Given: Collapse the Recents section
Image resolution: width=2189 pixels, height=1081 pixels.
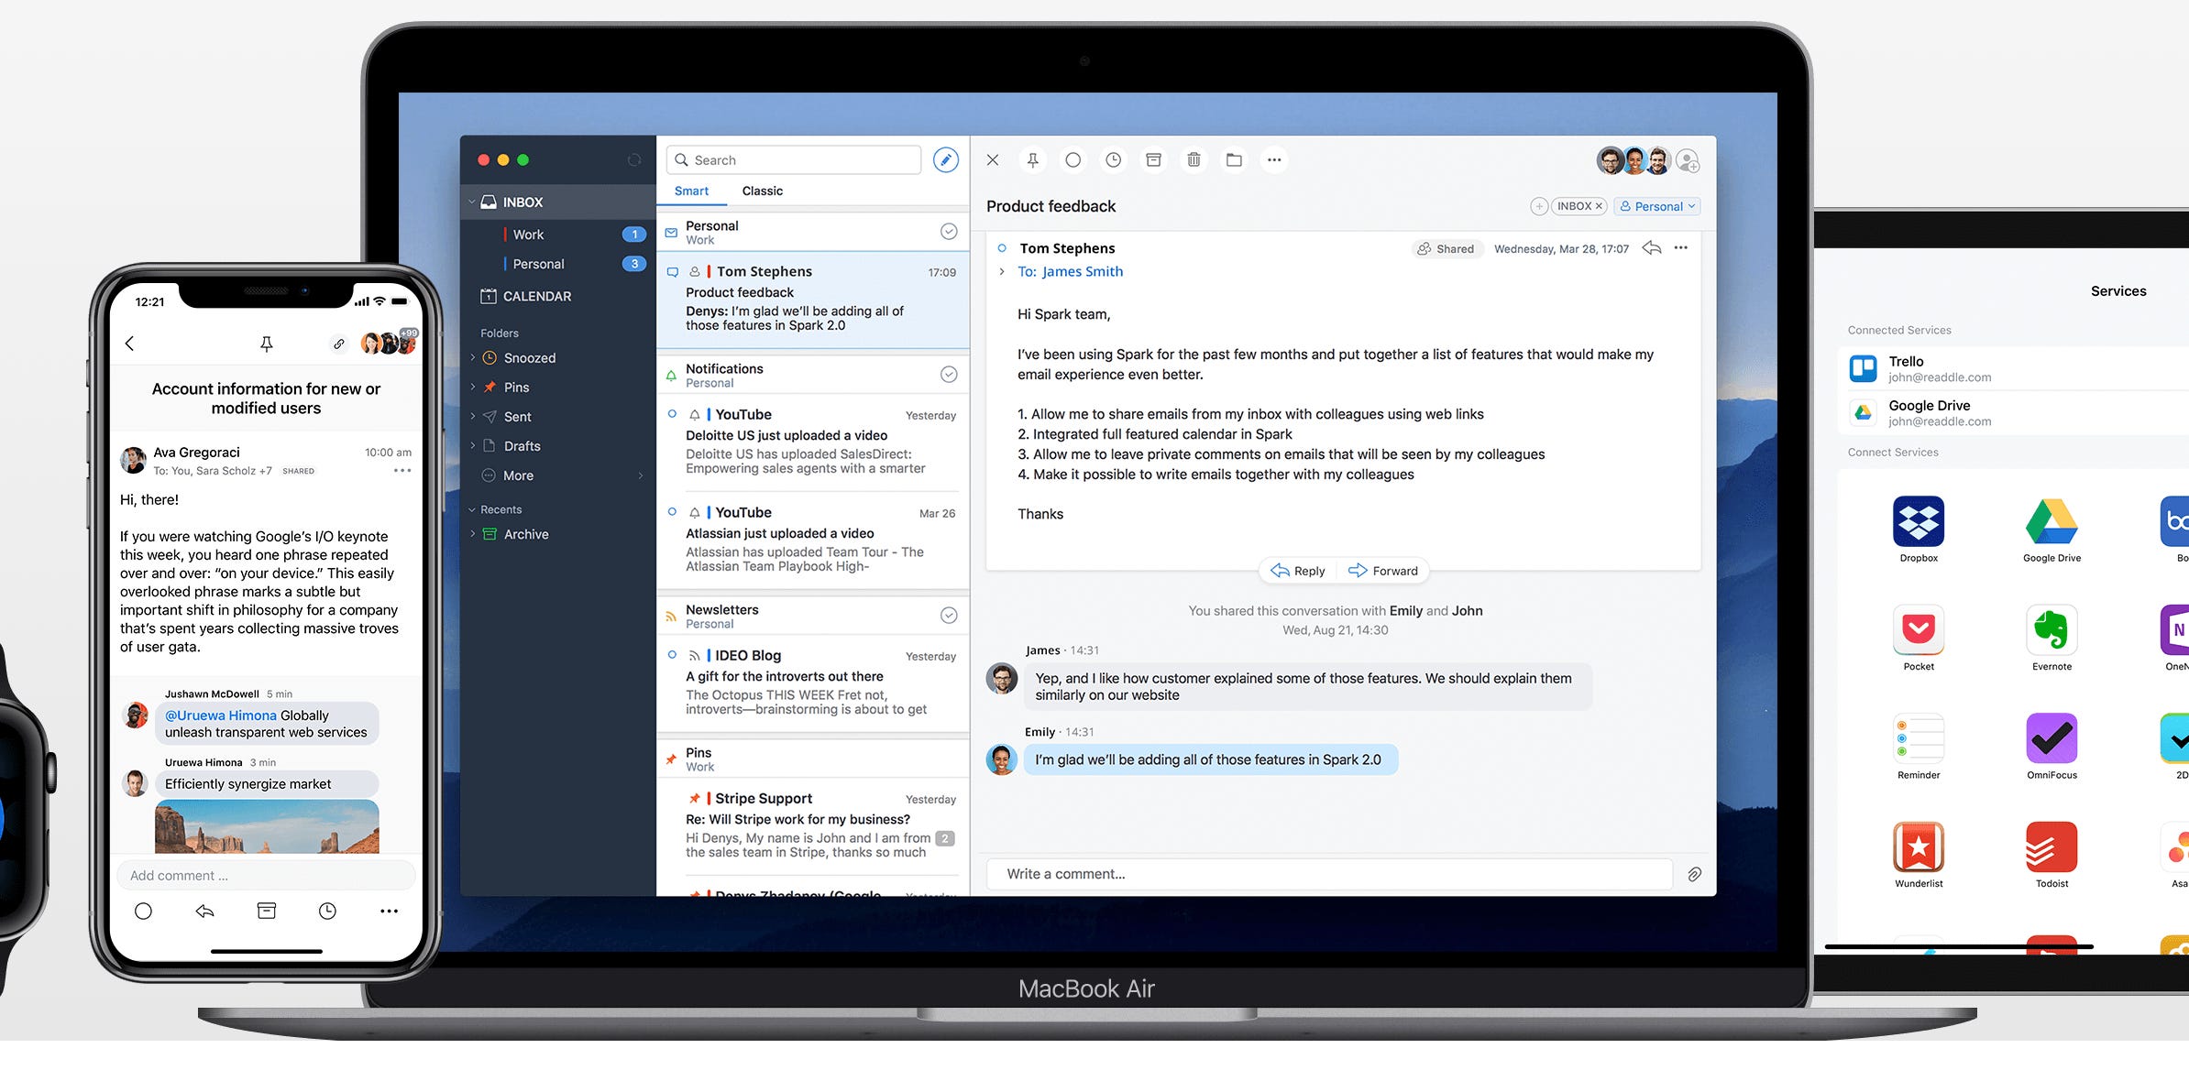Looking at the screenshot, I should [472, 509].
